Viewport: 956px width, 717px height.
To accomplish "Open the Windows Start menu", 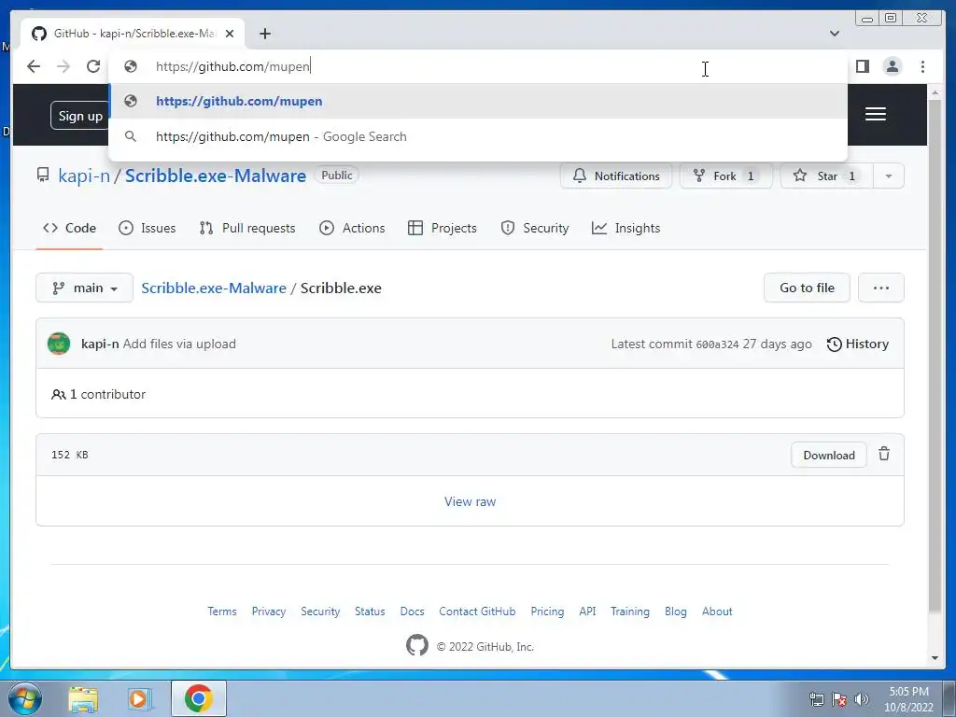I will [25, 698].
